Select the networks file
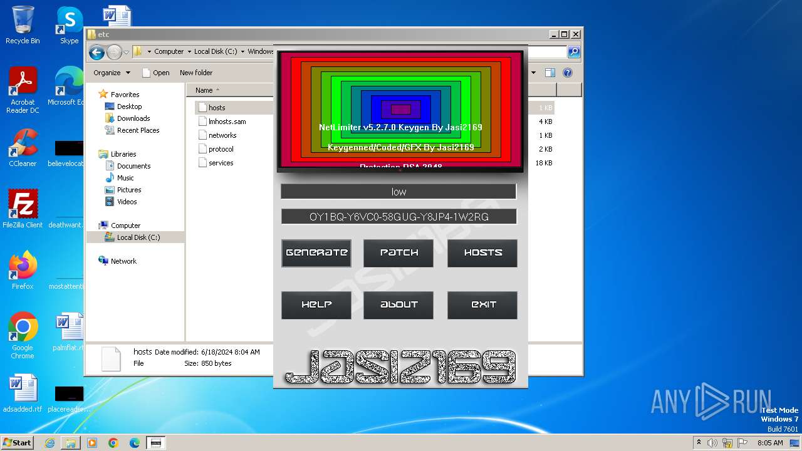This screenshot has height=451, width=802. pyautogui.click(x=222, y=135)
